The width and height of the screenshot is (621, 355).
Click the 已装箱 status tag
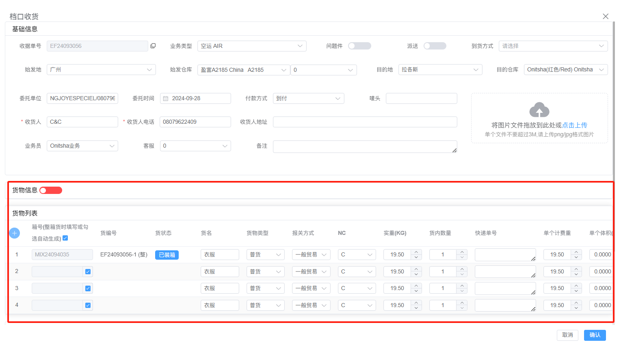(167, 255)
